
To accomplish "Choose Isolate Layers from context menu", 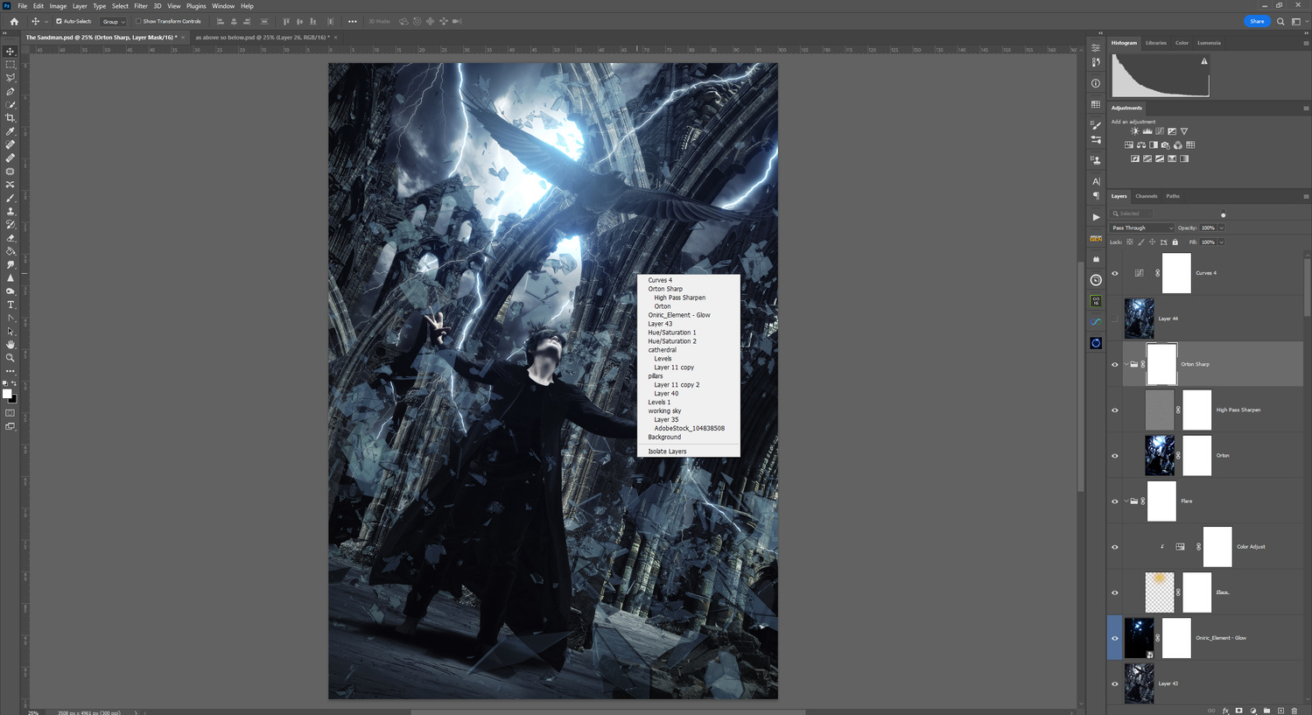I will pyautogui.click(x=667, y=452).
